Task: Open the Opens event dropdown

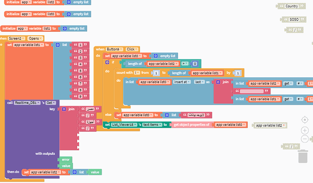Action: tap(35, 38)
